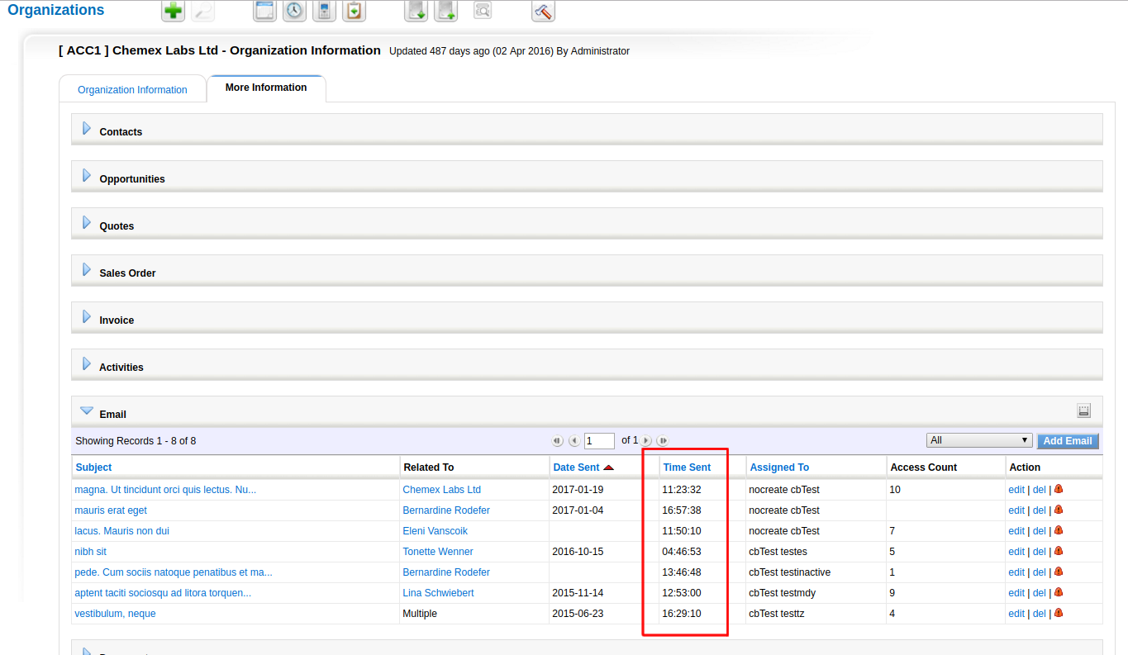Viewport: 1128px width, 655px height.
Task: Open related contact 'Tonette Wenner'
Action: click(x=438, y=552)
